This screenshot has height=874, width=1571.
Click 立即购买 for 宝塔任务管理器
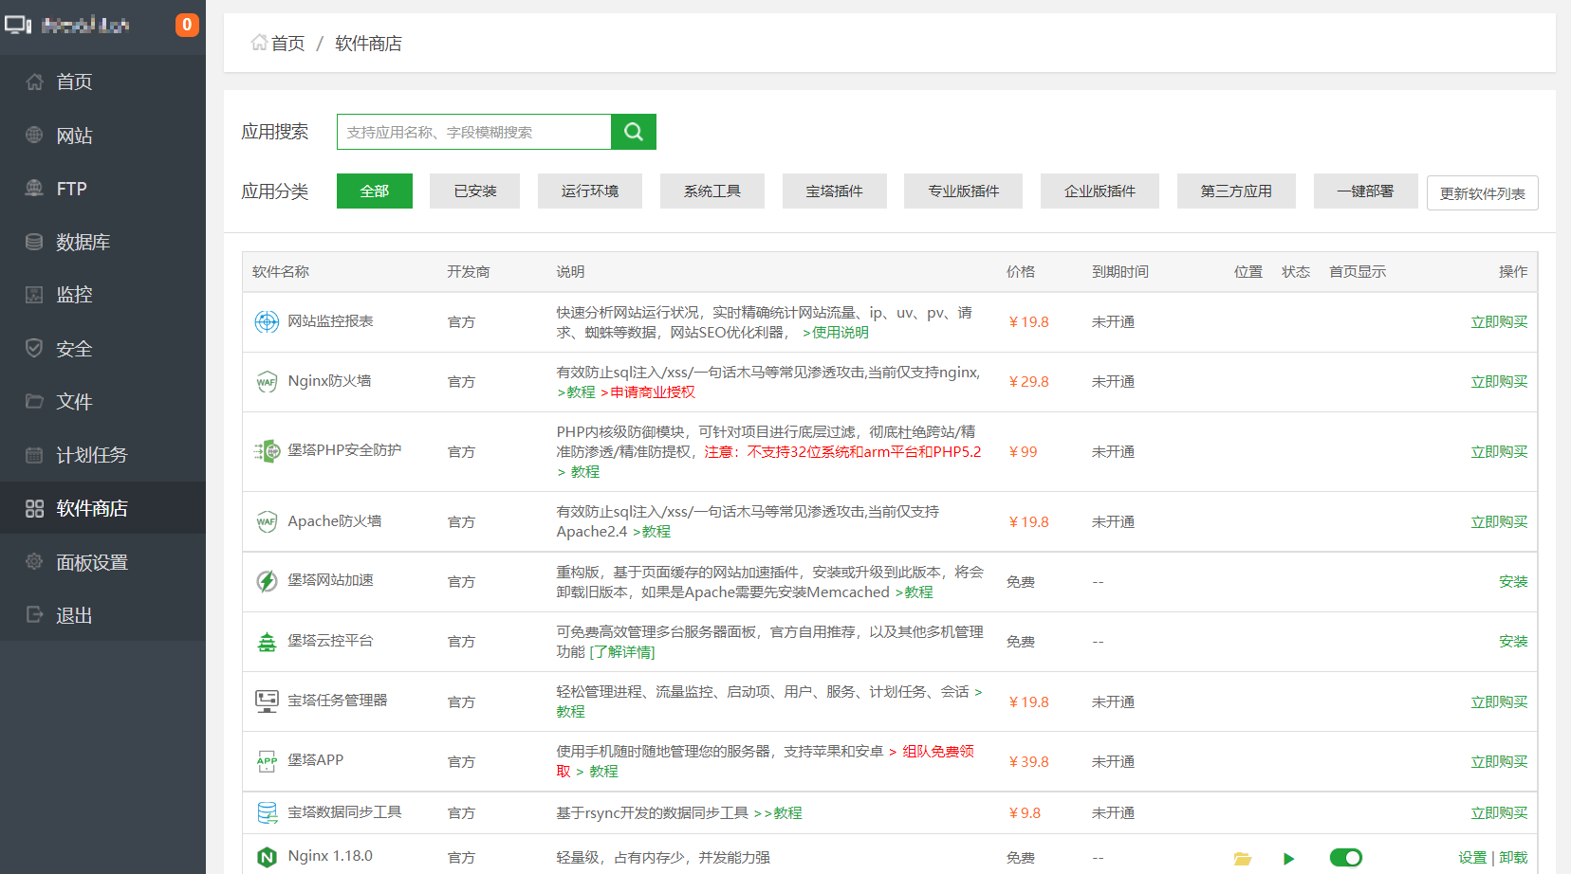tap(1499, 702)
